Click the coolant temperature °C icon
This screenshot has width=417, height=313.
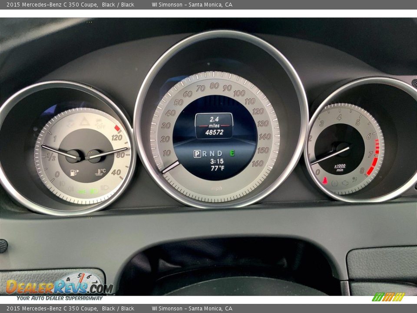click(x=100, y=172)
